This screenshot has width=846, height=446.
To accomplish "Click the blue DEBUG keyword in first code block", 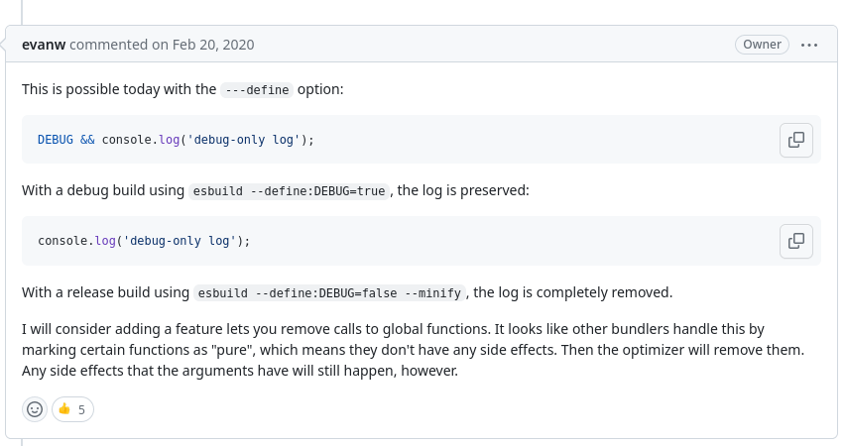I will 55,140.
